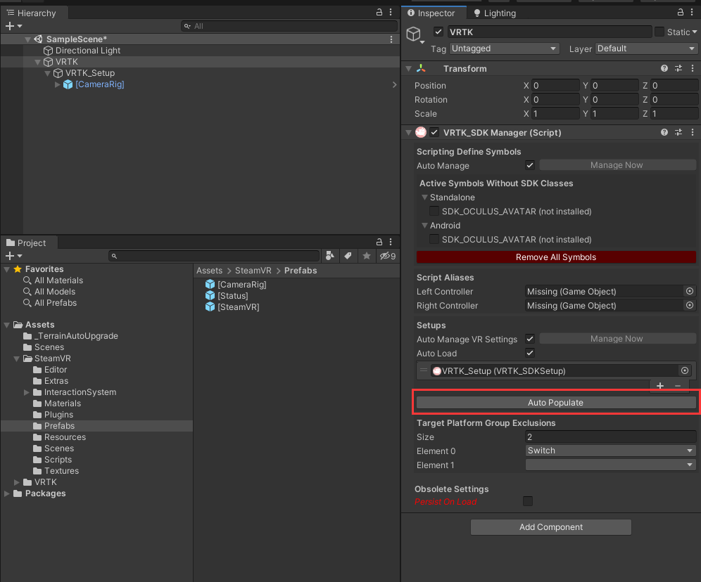Toggle VRTK GameObject active checkbox

click(438, 32)
